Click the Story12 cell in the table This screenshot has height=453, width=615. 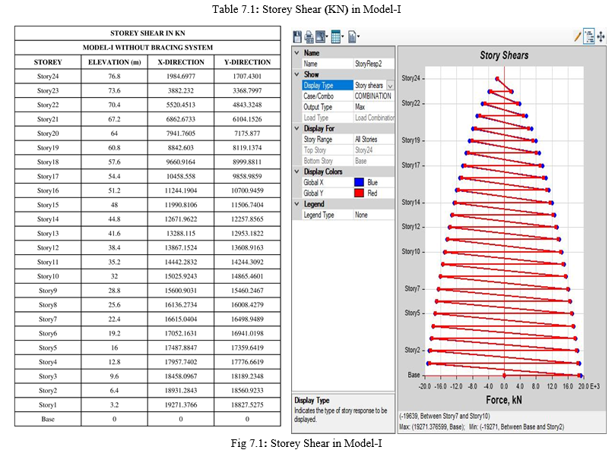pos(48,248)
